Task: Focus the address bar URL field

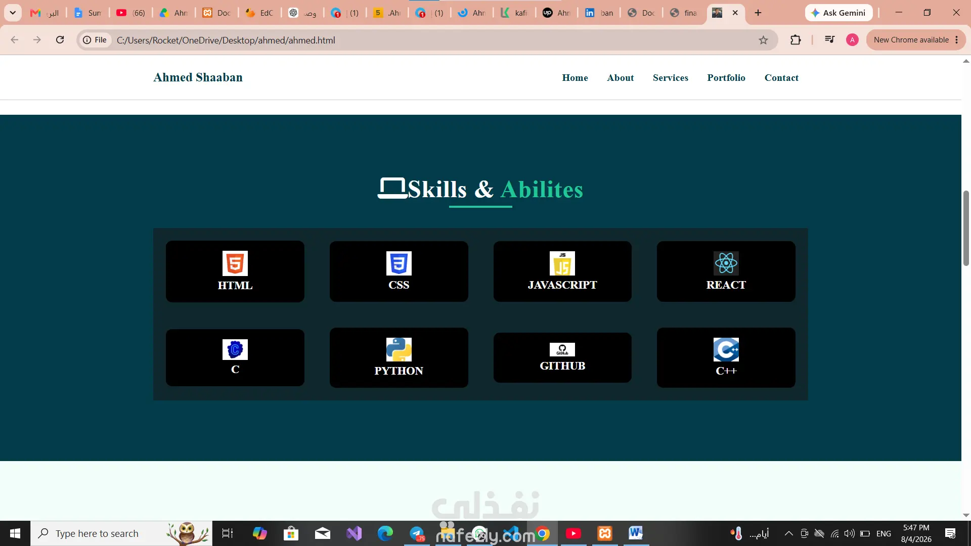Action: point(427,40)
